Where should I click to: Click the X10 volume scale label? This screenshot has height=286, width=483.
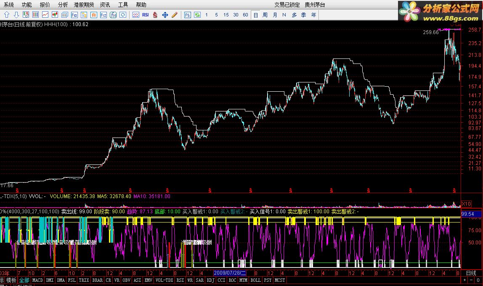pyautogui.click(x=466, y=204)
